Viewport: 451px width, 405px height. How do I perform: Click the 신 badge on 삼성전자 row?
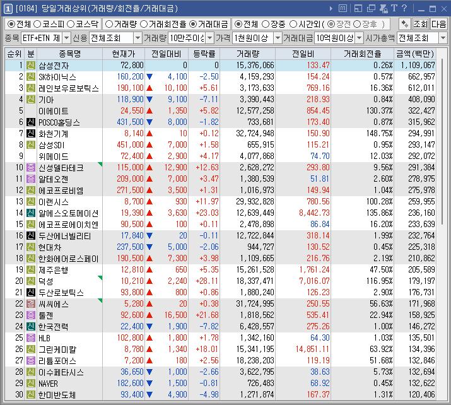[31, 66]
